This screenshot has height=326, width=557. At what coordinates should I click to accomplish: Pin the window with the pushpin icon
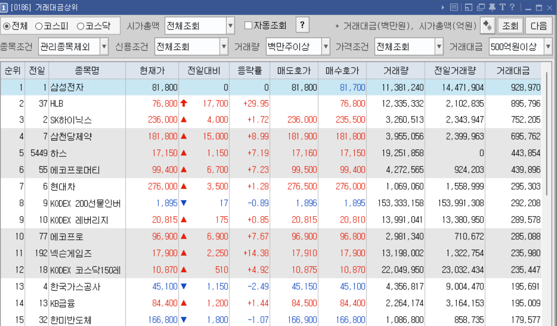(492, 7)
